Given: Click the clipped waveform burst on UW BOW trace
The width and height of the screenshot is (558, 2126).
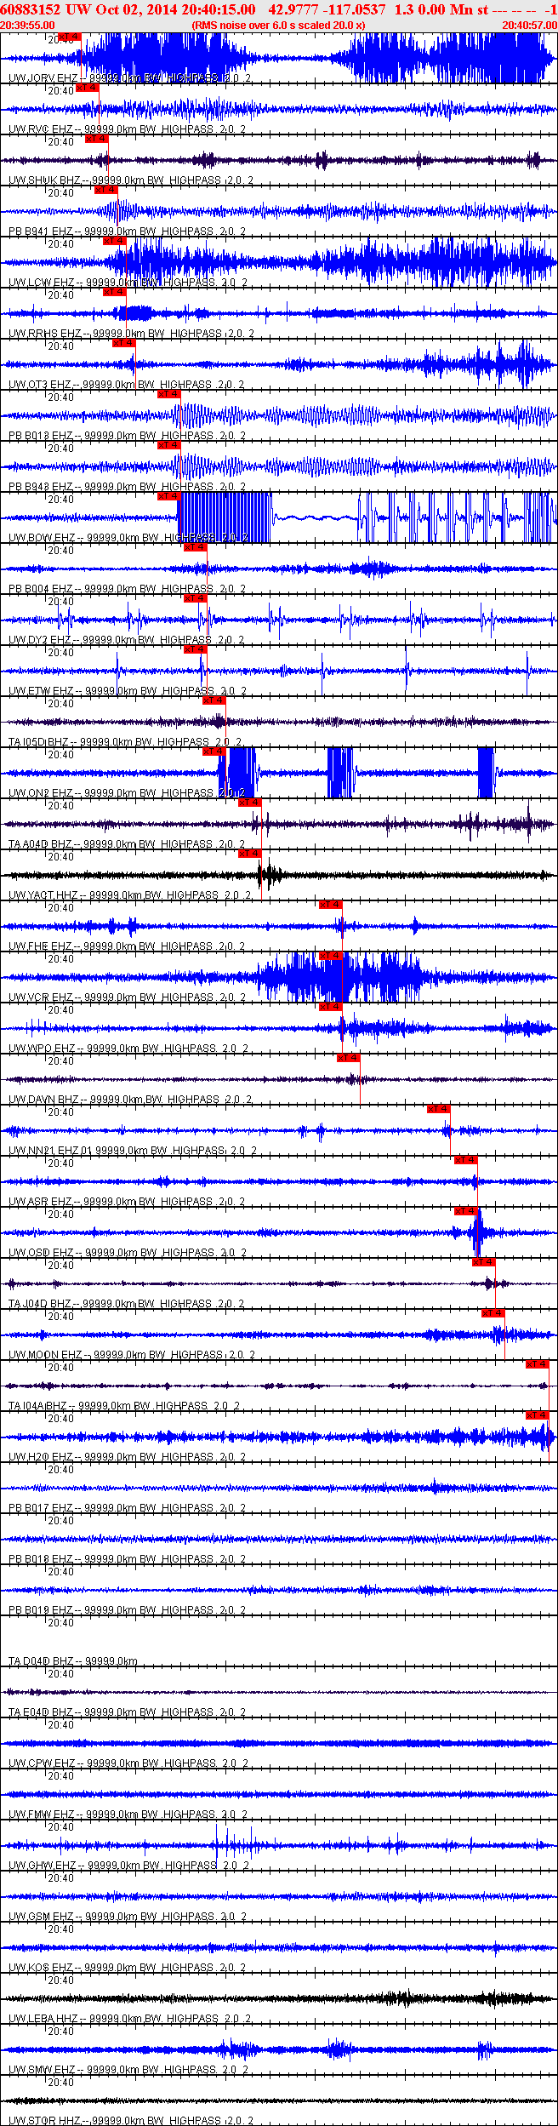Looking at the screenshot, I should pos(225,517).
